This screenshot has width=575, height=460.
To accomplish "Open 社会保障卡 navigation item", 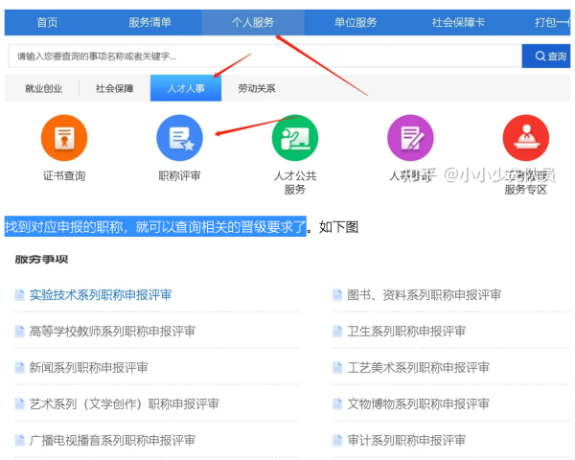I will coord(458,22).
